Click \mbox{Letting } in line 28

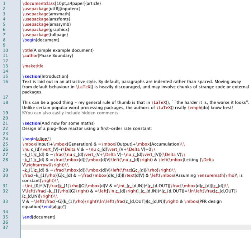click(185, 160)
